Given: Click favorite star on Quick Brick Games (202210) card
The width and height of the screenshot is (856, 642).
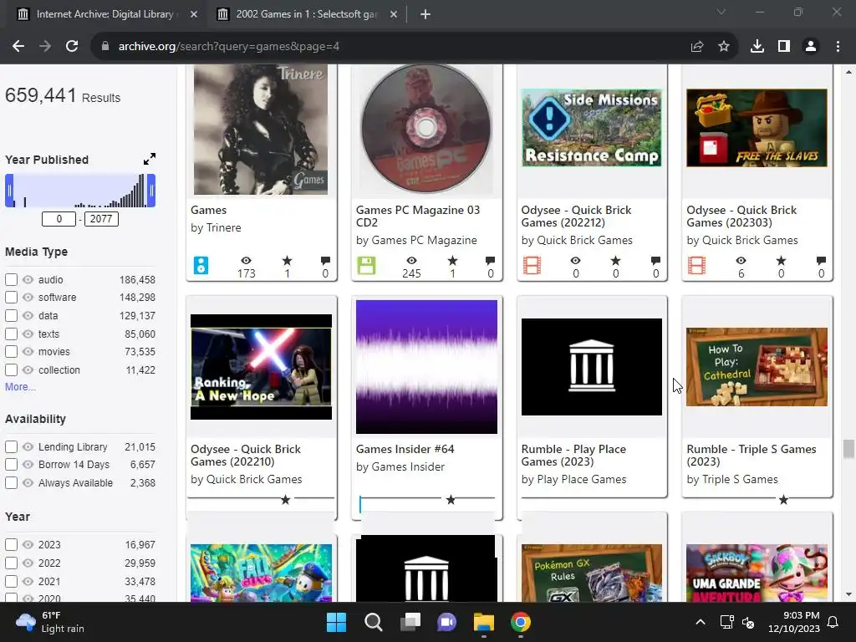Looking at the screenshot, I should pos(286,500).
